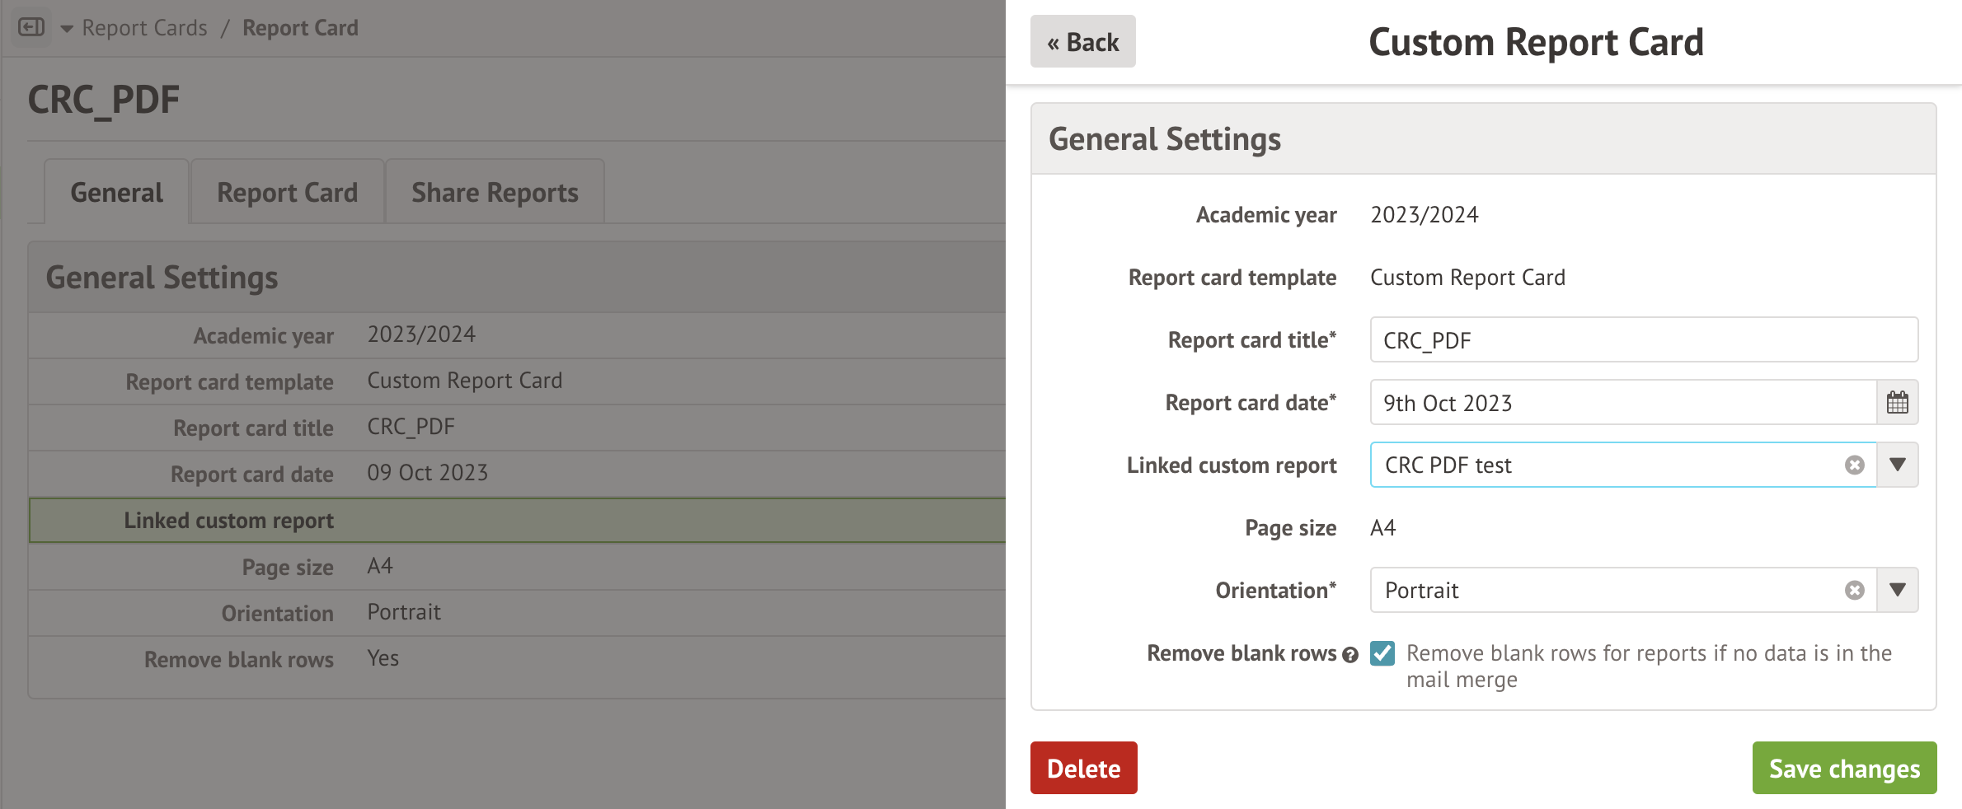The image size is (1962, 809).
Task: Click the breadcrumb dropdown caret
Action: pos(67,29)
